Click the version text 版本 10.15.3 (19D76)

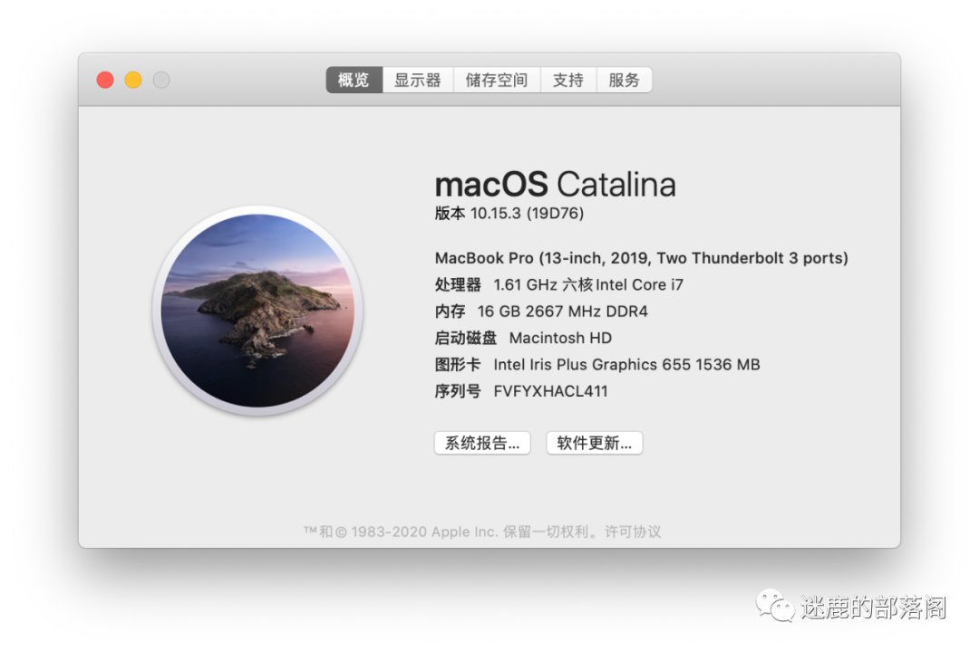(x=509, y=214)
